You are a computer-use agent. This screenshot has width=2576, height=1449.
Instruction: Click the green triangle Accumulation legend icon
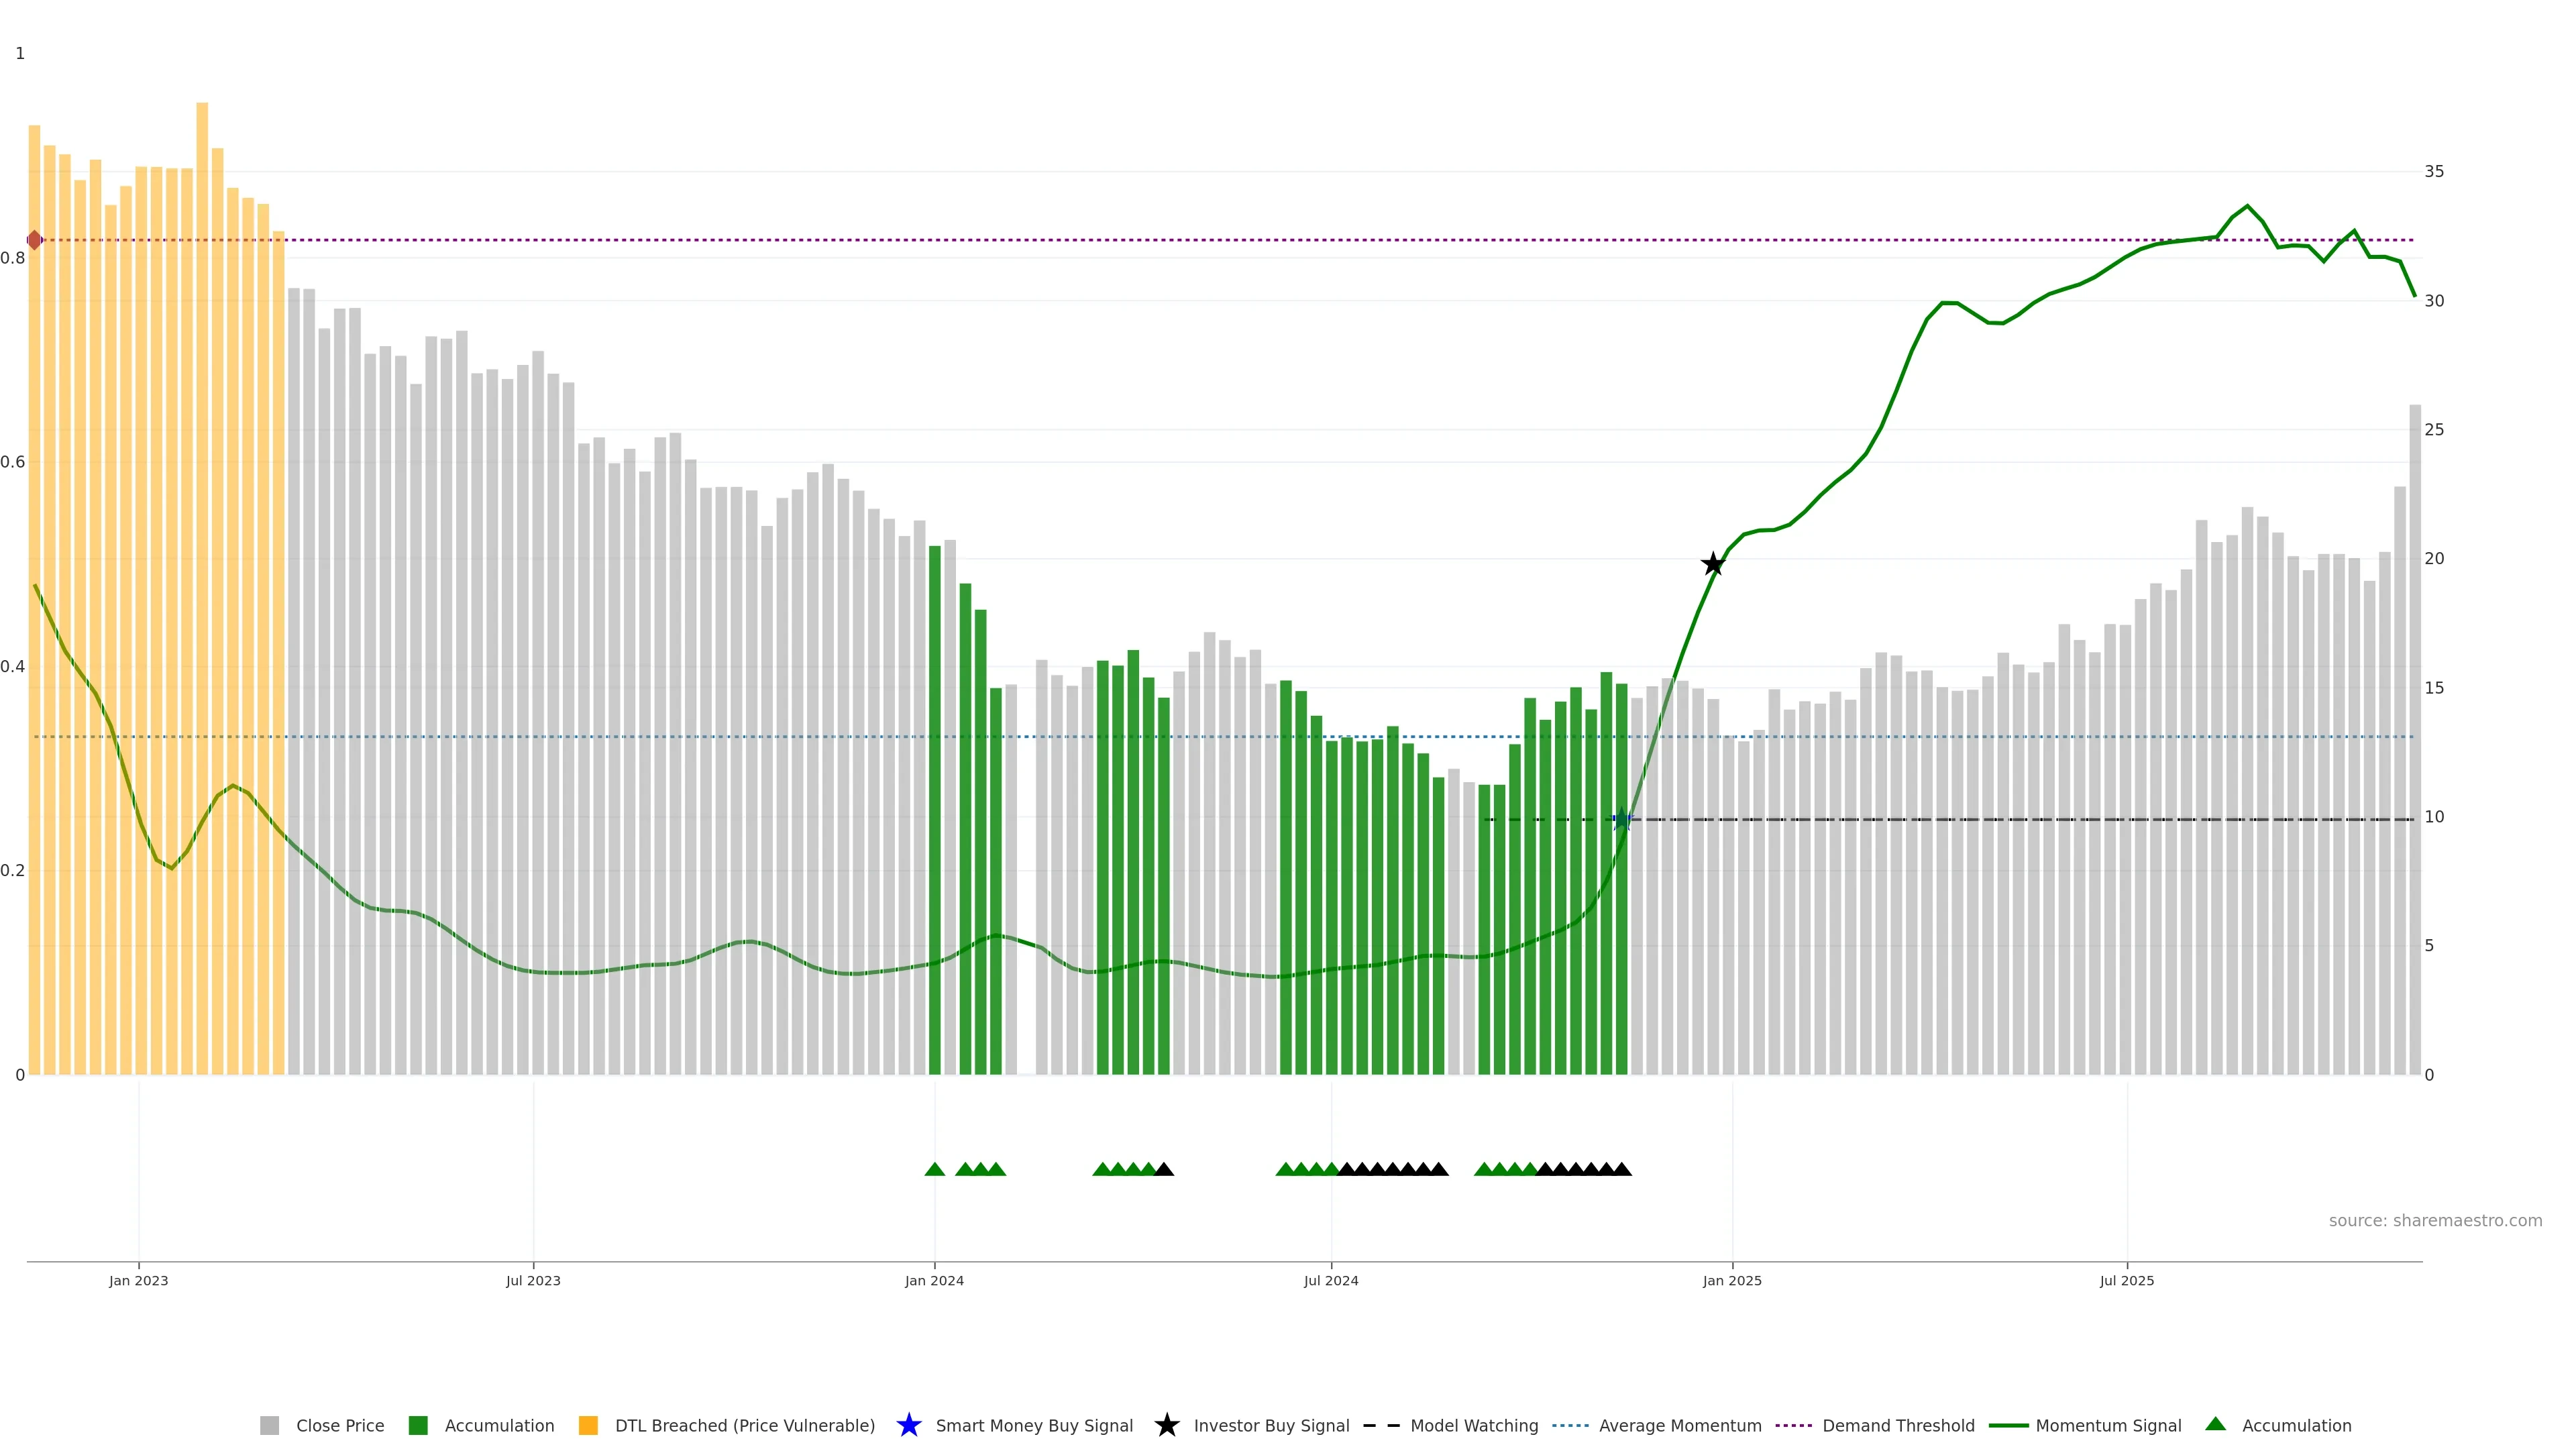pos(2215,1424)
